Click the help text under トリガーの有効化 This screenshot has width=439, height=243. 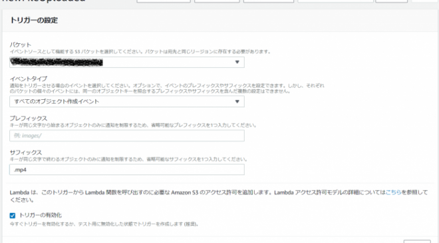[x=104, y=224]
